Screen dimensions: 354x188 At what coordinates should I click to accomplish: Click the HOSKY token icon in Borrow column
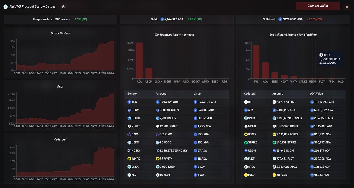[129, 150]
